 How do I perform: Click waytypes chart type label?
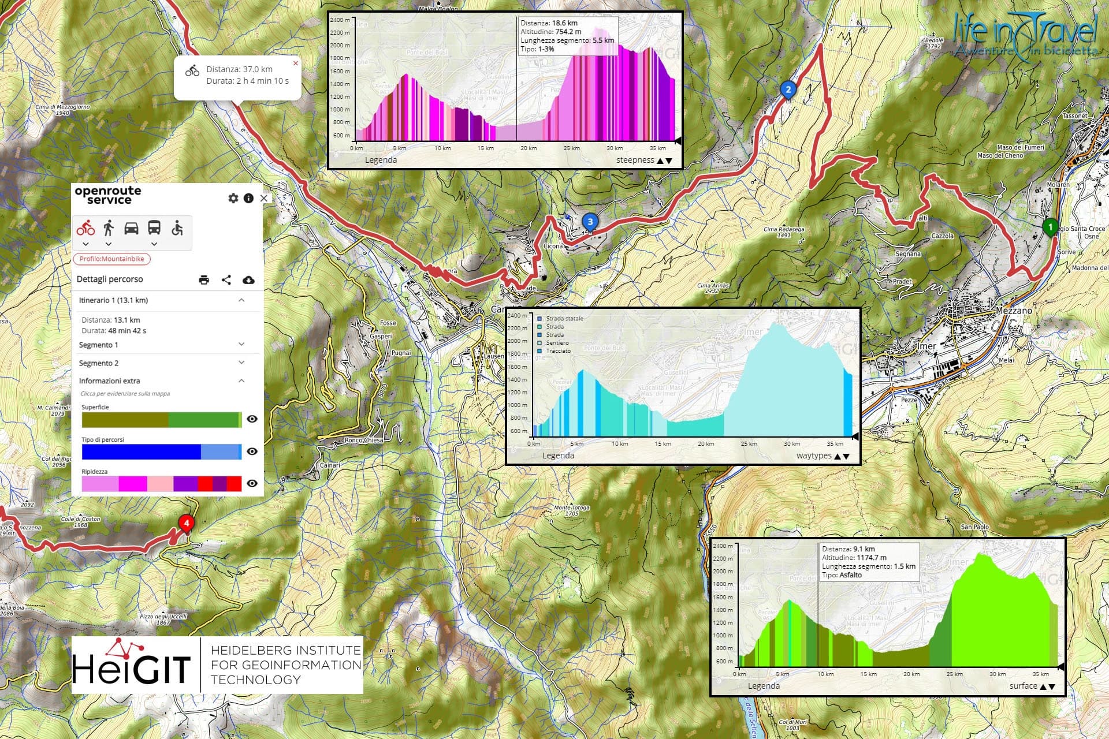pyautogui.click(x=814, y=456)
